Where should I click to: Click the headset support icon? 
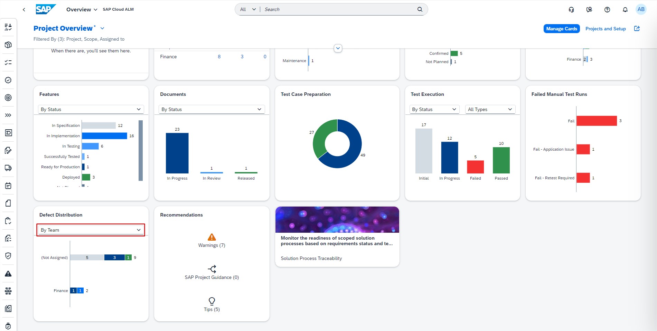pyautogui.click(x=571, y=10)
